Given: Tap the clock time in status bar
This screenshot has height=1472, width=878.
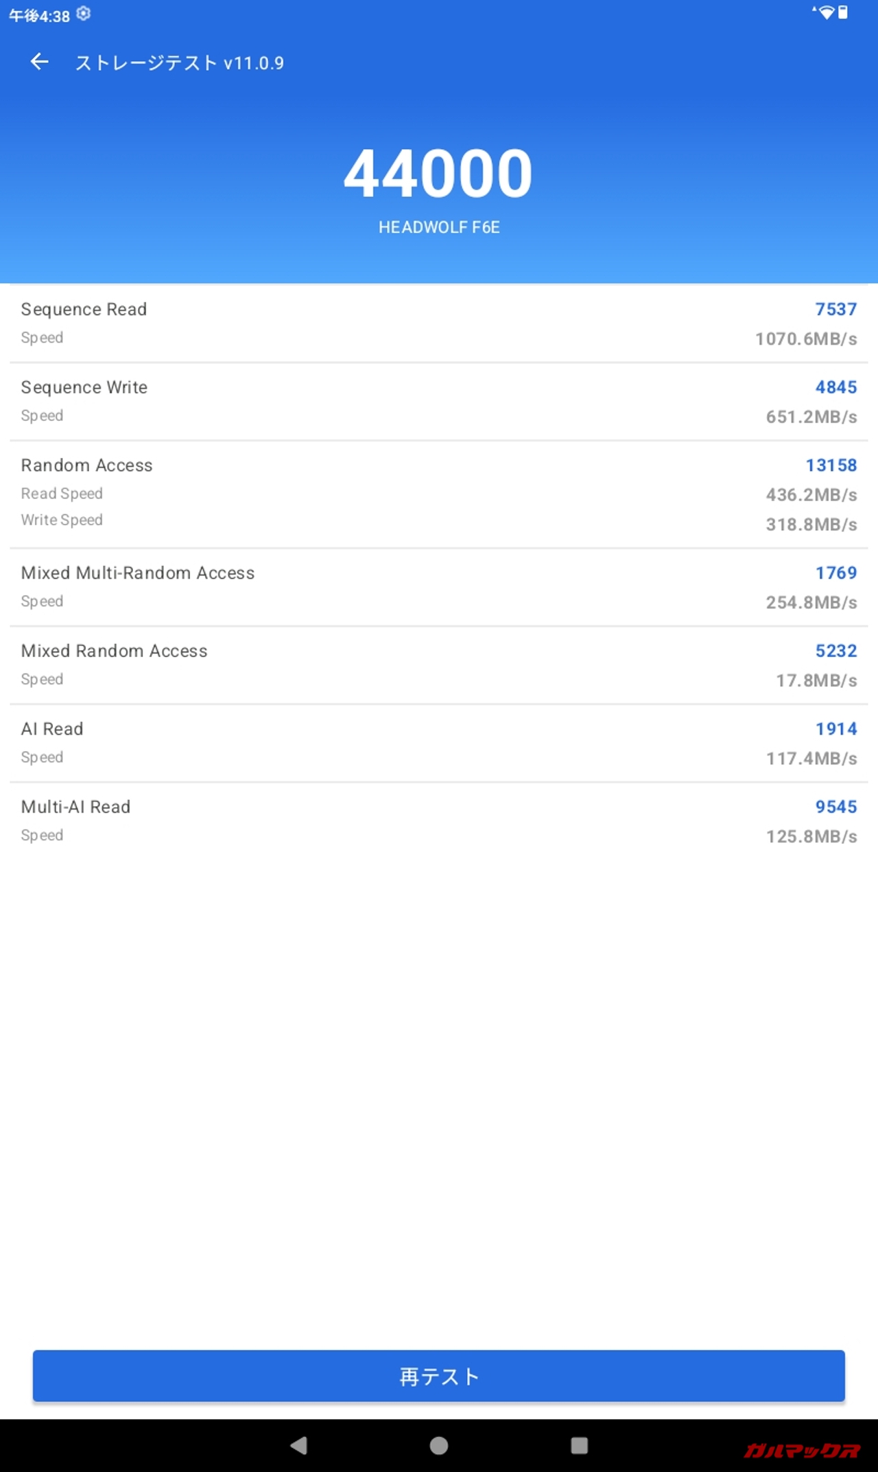Looking at the screenshot, I should (x=40, y=16).
